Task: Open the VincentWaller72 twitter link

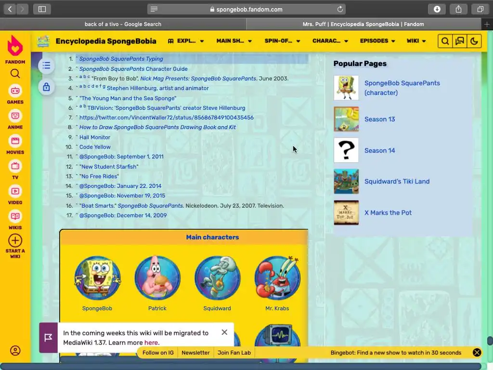Action: 166,118
